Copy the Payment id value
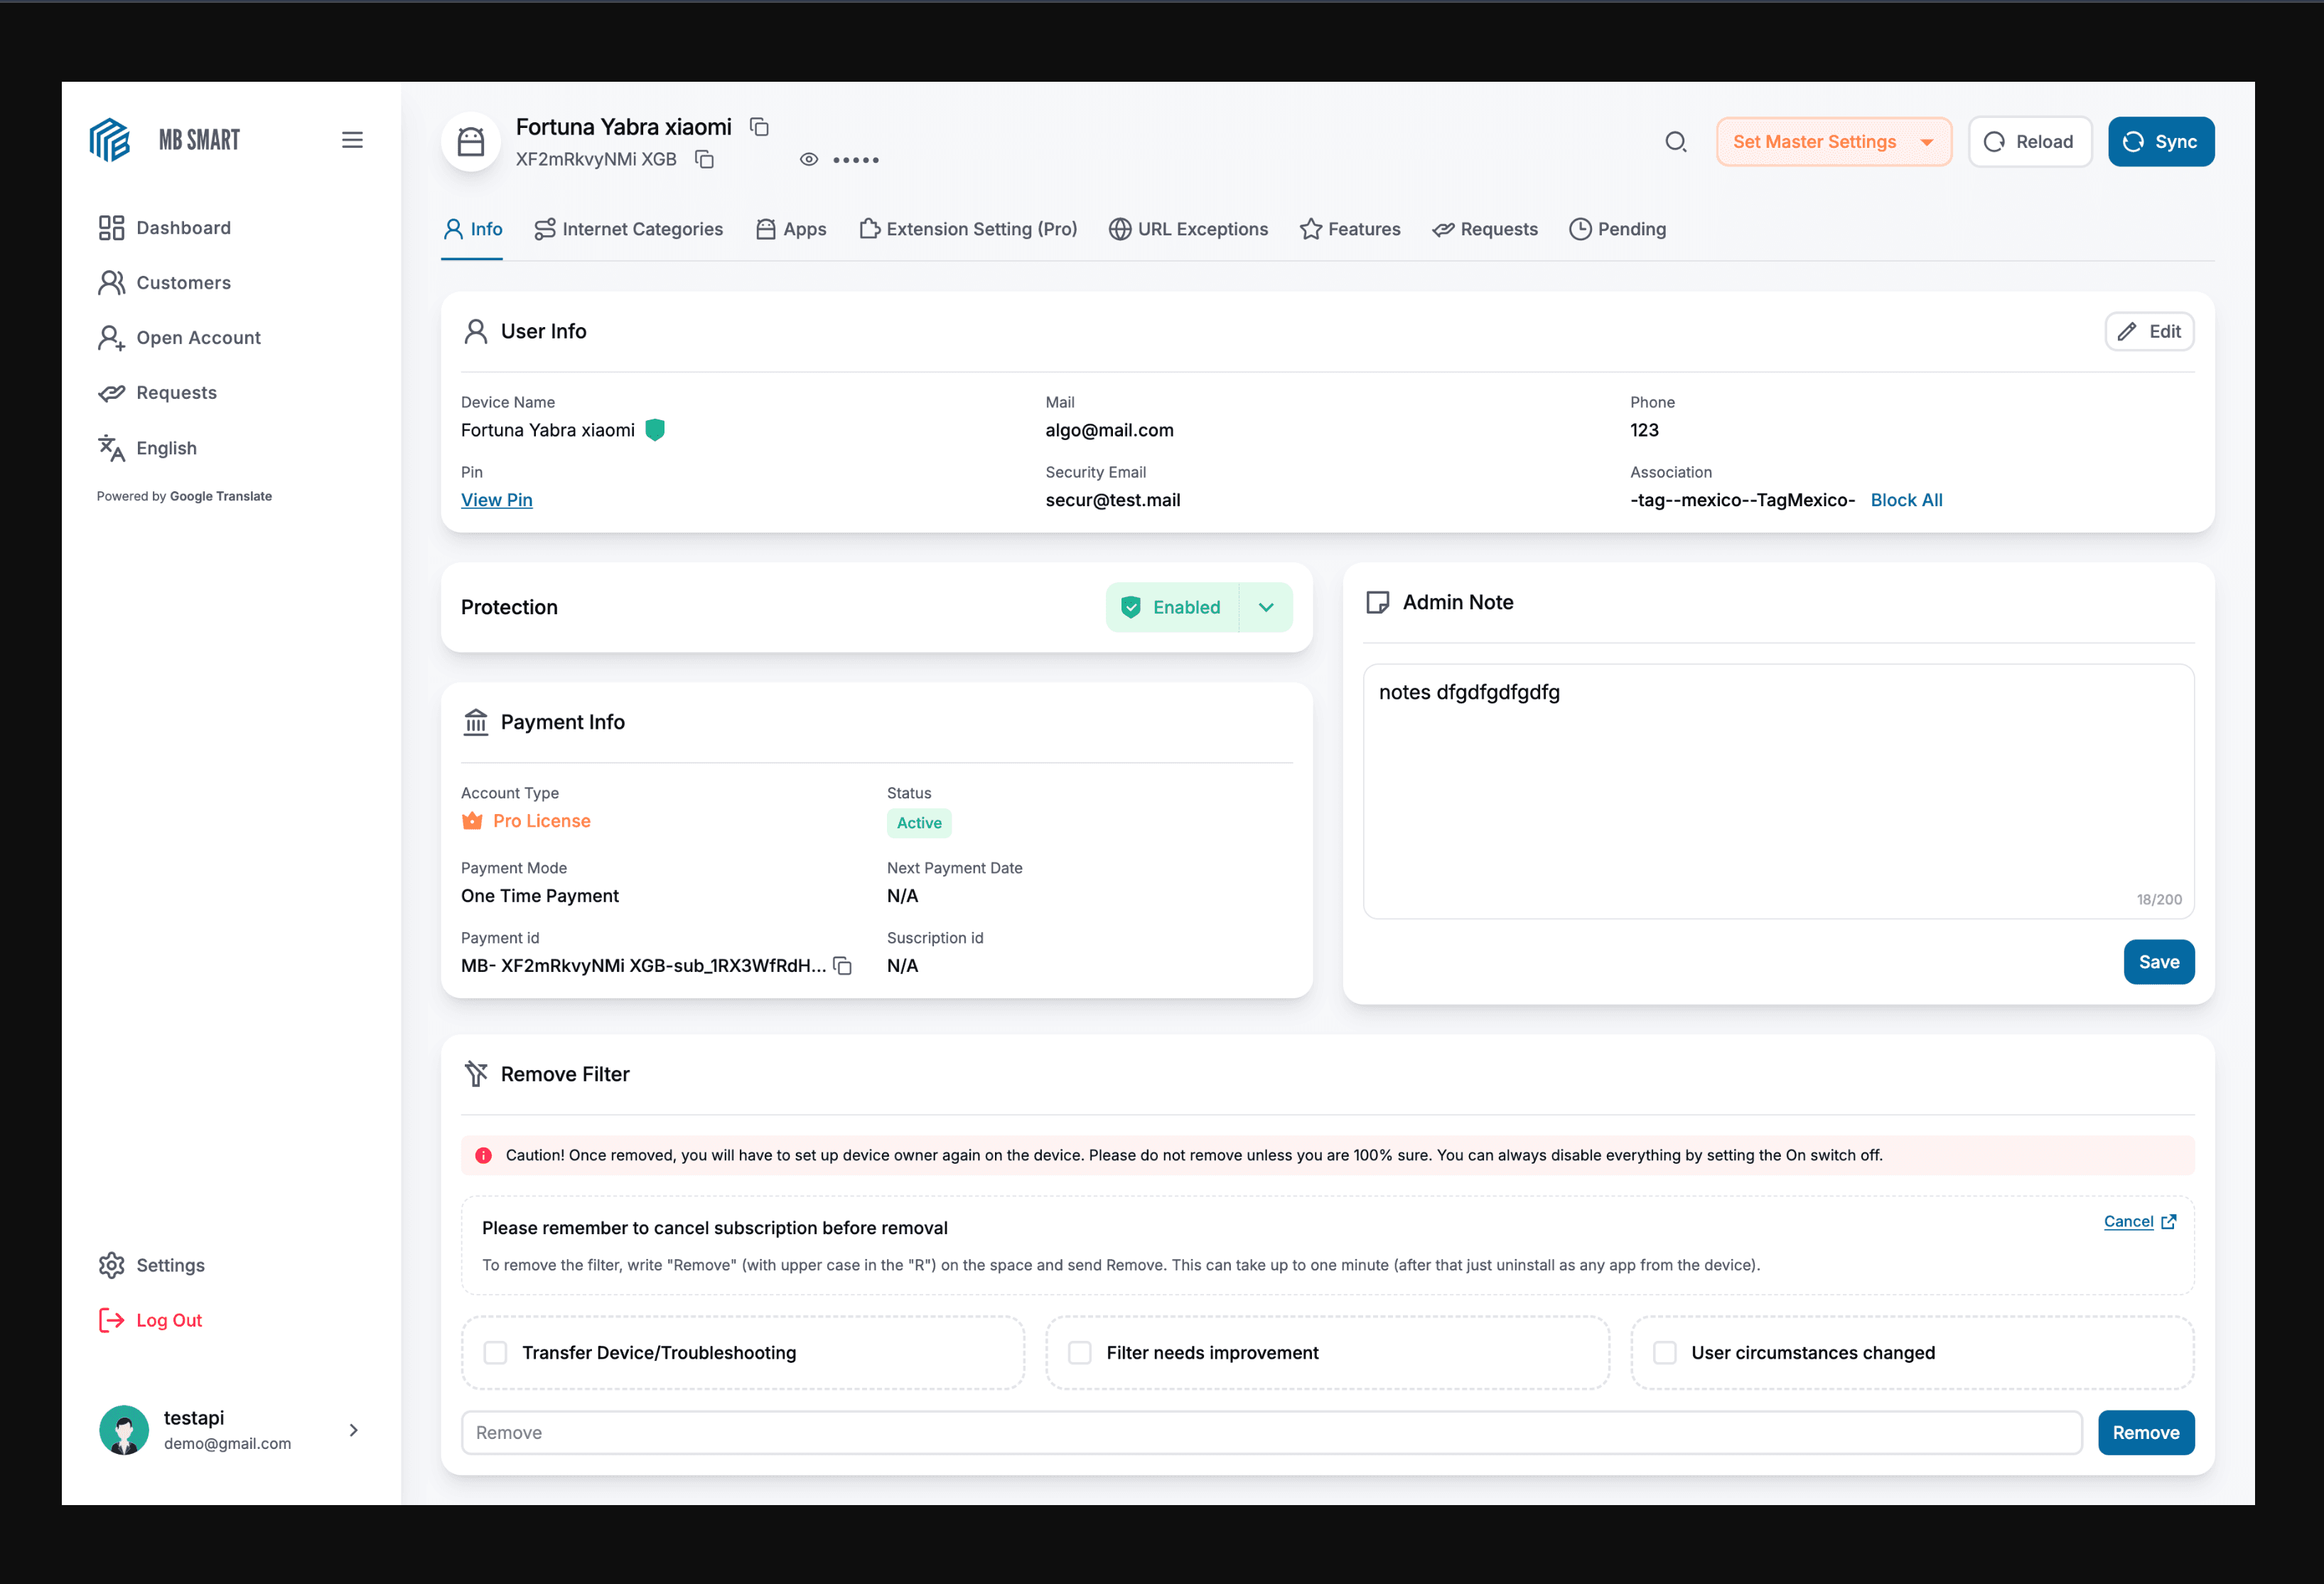The width and height of the screenshot is (2324, 1584). (x=843, y=965)
